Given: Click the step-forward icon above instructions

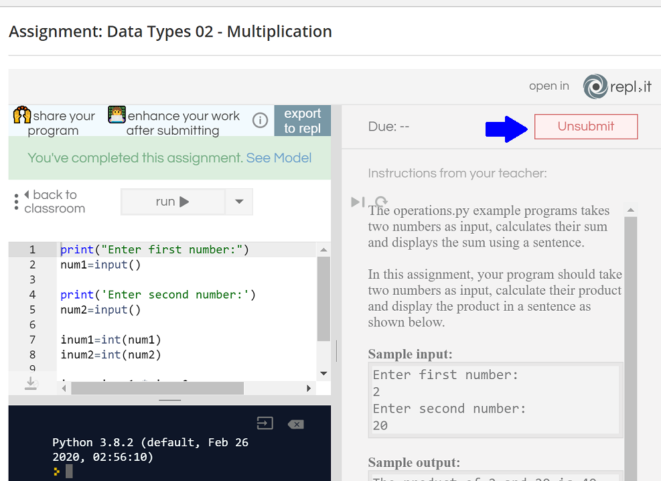Looking at the screenshot, I should [358, 202].
